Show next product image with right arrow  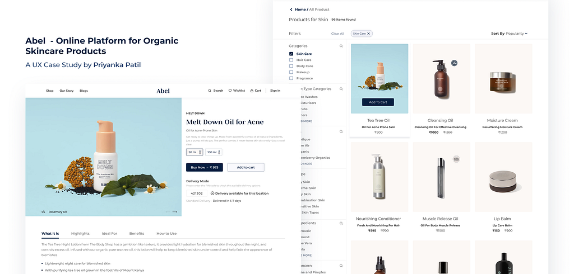[x=175, y=212]
